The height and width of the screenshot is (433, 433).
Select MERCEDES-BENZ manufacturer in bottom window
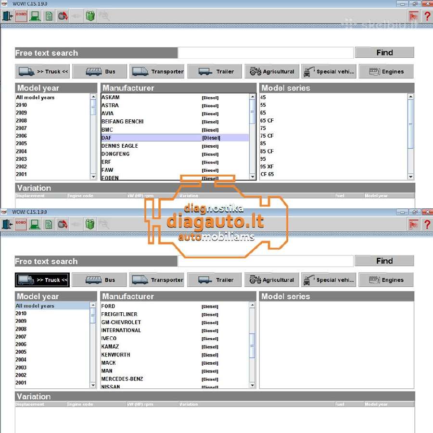pyautogui.click(x=175, y=379)
